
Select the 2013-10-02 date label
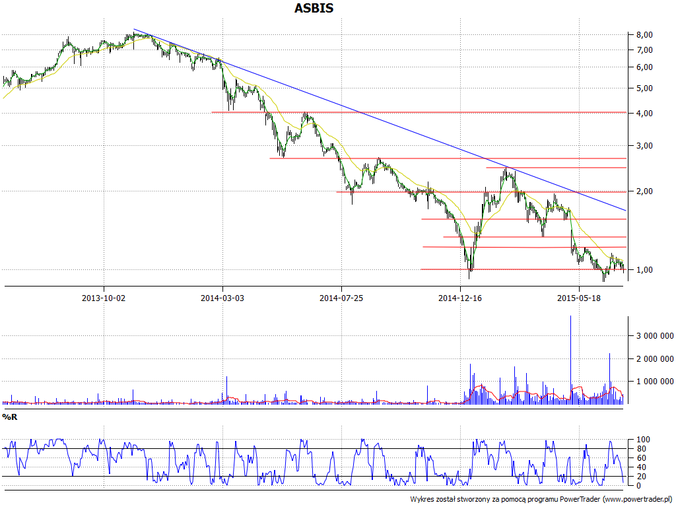(104, 298)
